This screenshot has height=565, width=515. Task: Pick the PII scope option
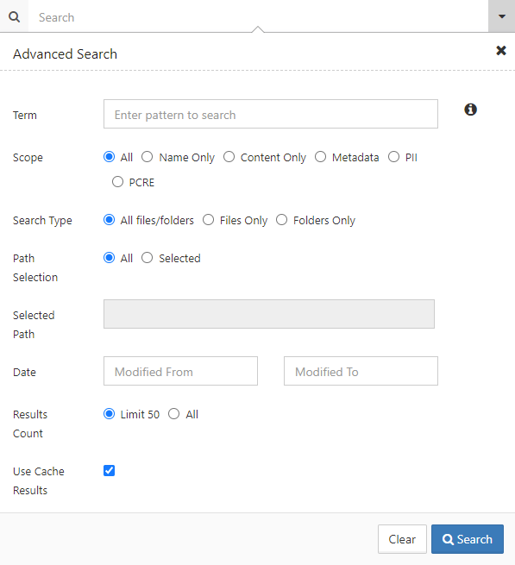coord(393,157)
